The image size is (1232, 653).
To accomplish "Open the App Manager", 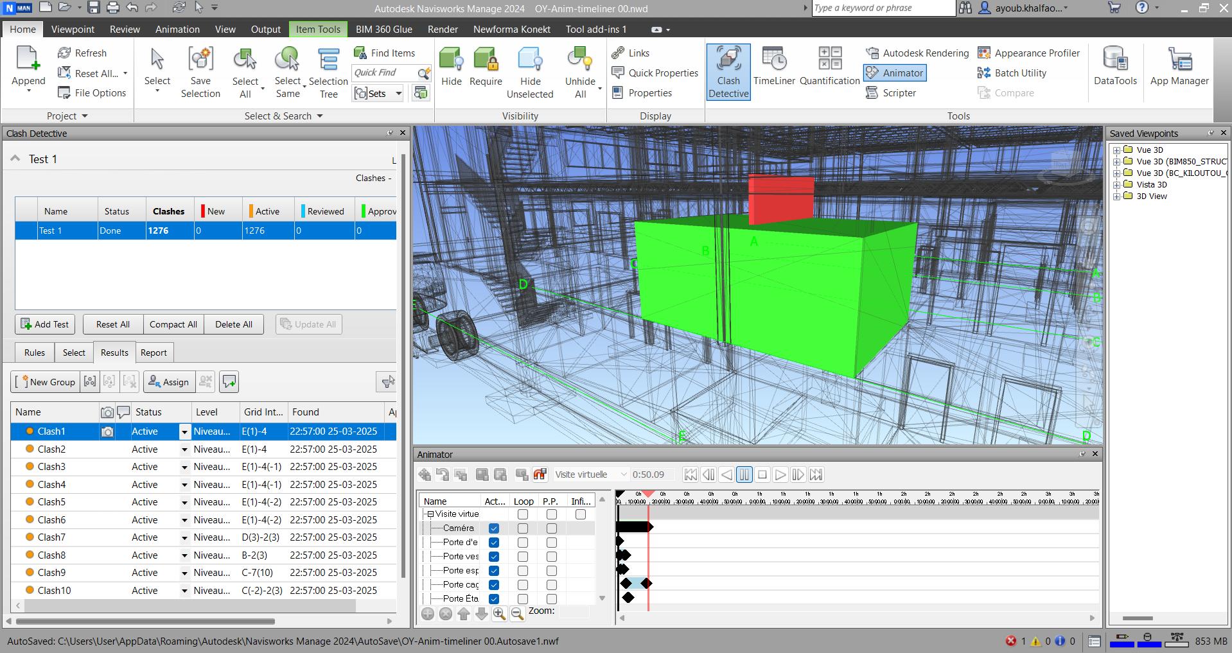I will [x=1179, y=67].
